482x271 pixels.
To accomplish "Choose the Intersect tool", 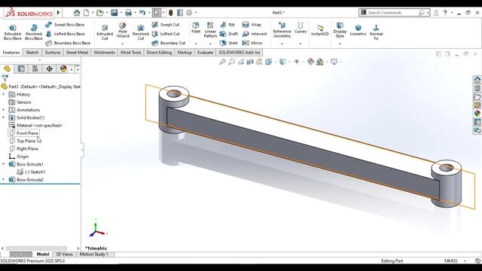I will point(255,34).
